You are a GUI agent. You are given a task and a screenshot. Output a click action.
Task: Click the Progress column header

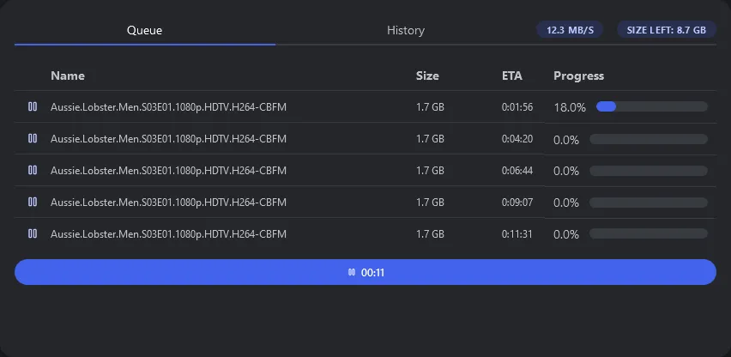click(578, 76)
